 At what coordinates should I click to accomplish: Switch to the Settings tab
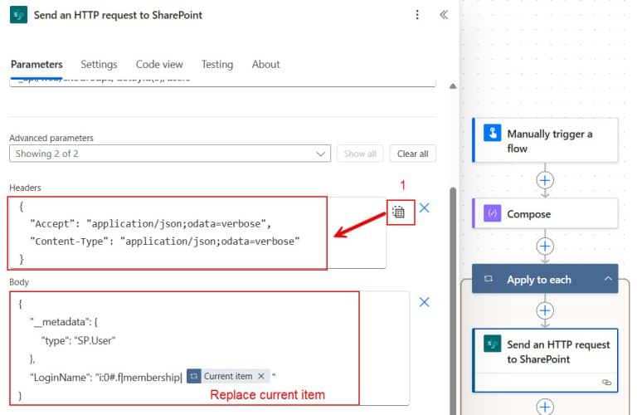click(99, 64)
